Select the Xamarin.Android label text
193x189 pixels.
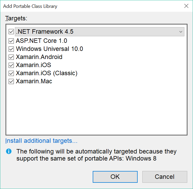pyautogui.click(x=39, y=57)
